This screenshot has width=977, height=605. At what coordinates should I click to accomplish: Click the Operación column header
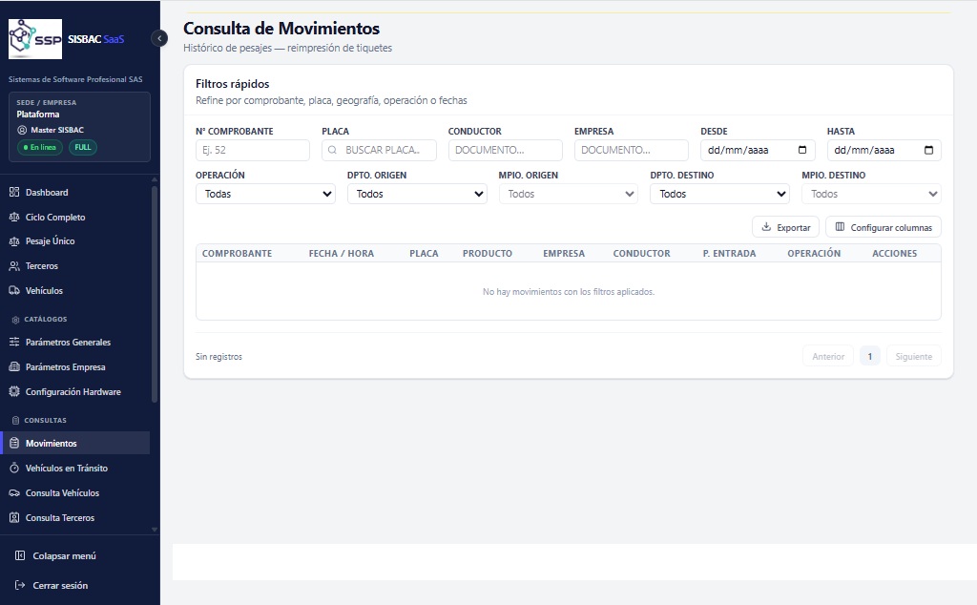[x=814, y=254]
